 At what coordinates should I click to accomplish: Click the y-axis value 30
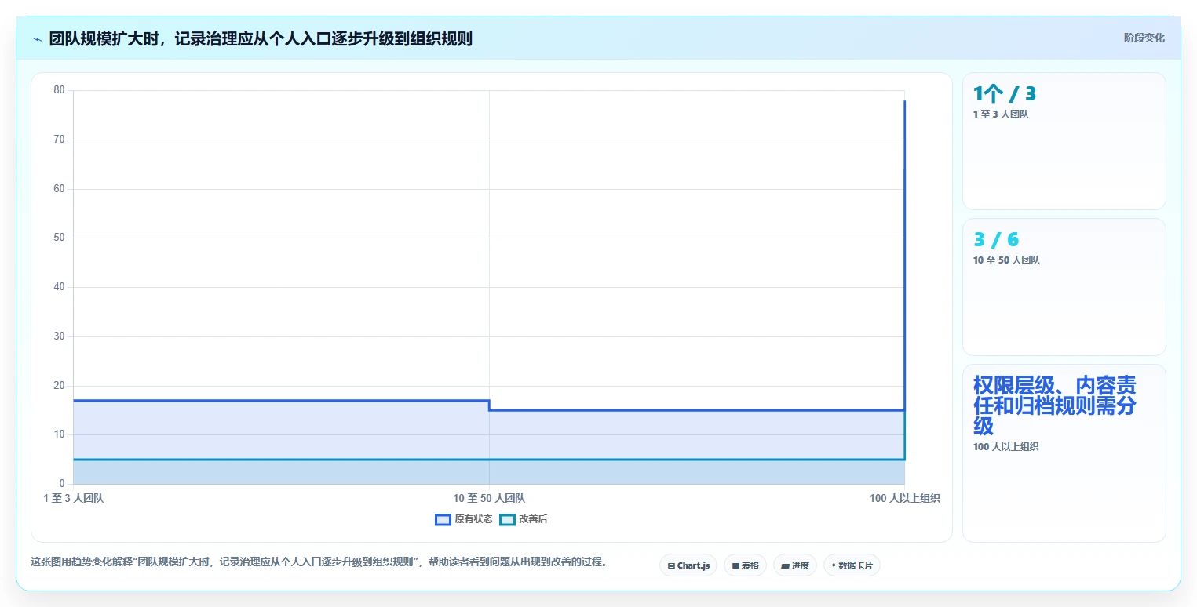pos(59,336)
